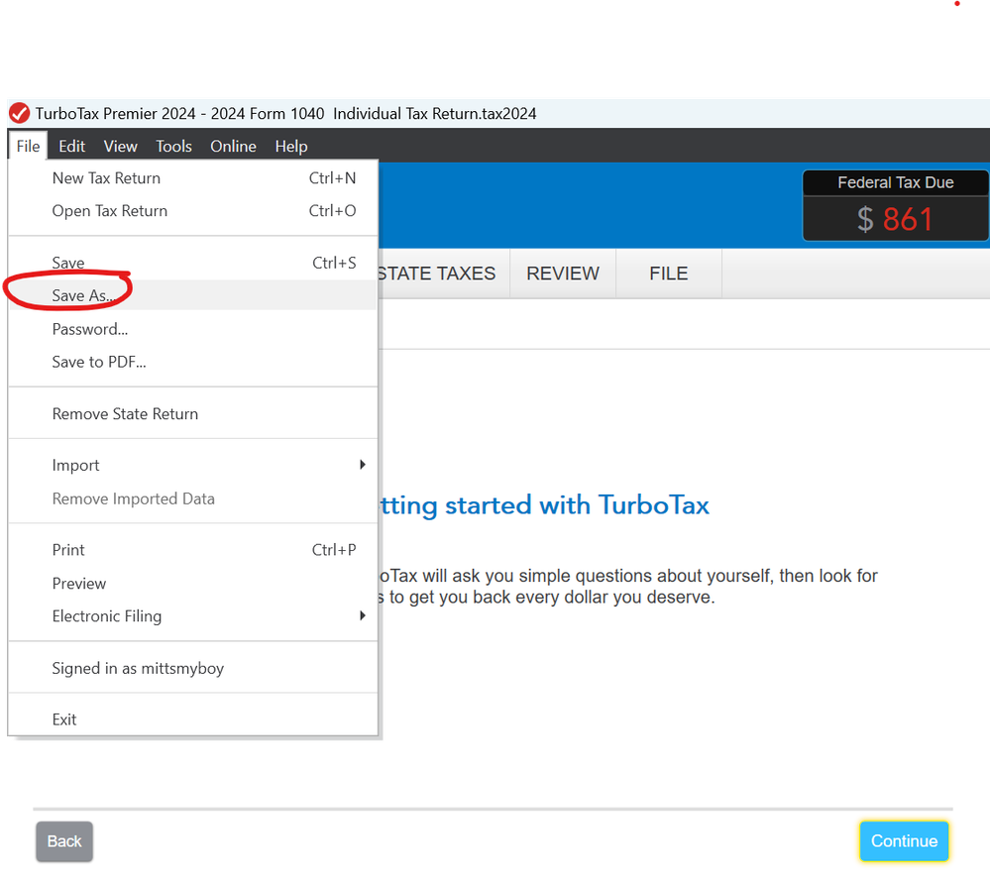Click the window title text Individual Tax Return.tax2024
Viewport: 990px width, 882px height.
[435, 114]
